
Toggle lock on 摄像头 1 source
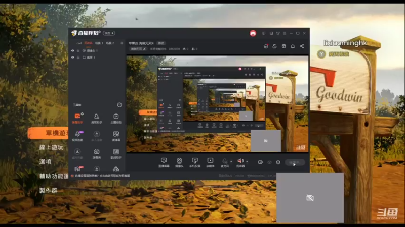pos(78,51)
